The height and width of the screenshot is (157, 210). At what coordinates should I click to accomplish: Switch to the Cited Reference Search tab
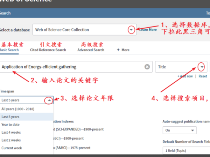click(x=48, y=50)
